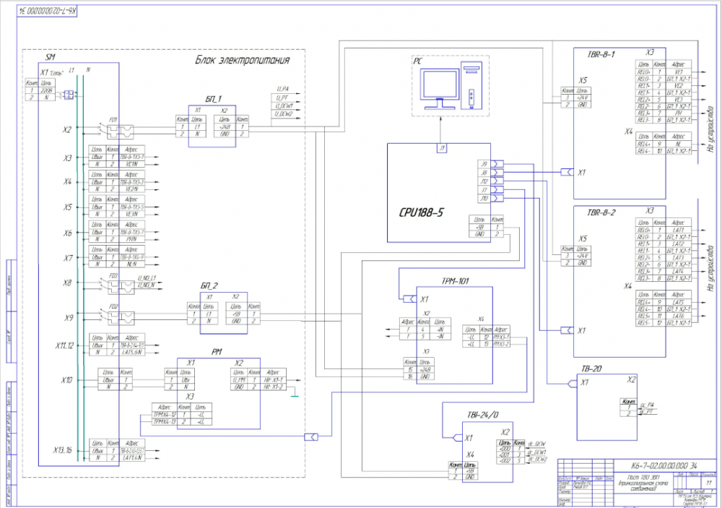The image size is (722, 508).
Task: Click the VE1 address cell in TBR-8-1
Action: [678, 72]
